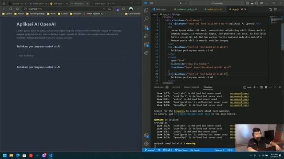The height and width of the screenshot is (159, 284).
Task: Open the Edge profile avatar
Action: 131,9
